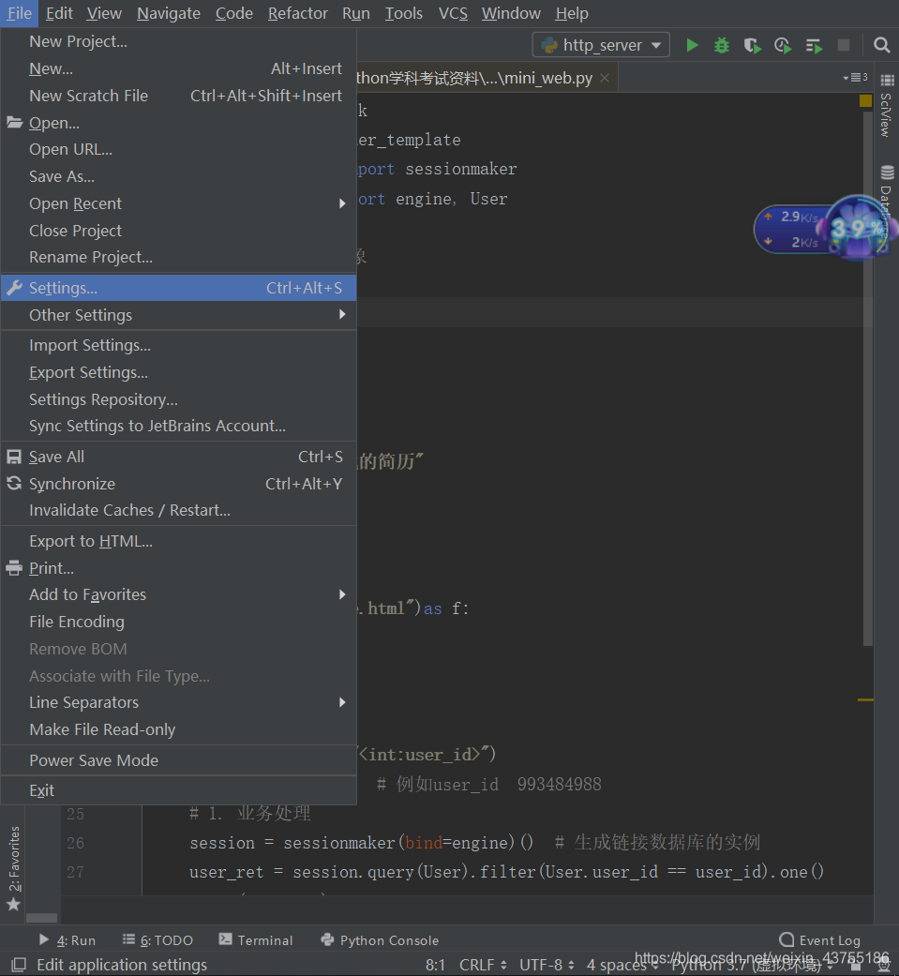The width and height of the screenshot is (899, 976).
Task: Click Save All with disk icon
Action: [x=179, y=457]
